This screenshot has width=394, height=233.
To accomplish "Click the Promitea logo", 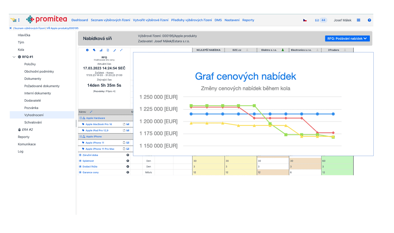I will tap(47, 19).
